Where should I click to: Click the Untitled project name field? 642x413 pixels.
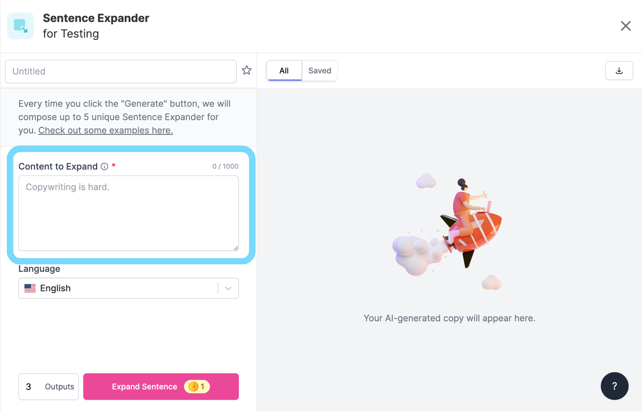[121, 71]
